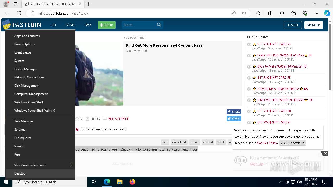The image size is (333, 187).
Task: Enable Split screen view icon
Action: pyautogui.click(x=270, y=13)
